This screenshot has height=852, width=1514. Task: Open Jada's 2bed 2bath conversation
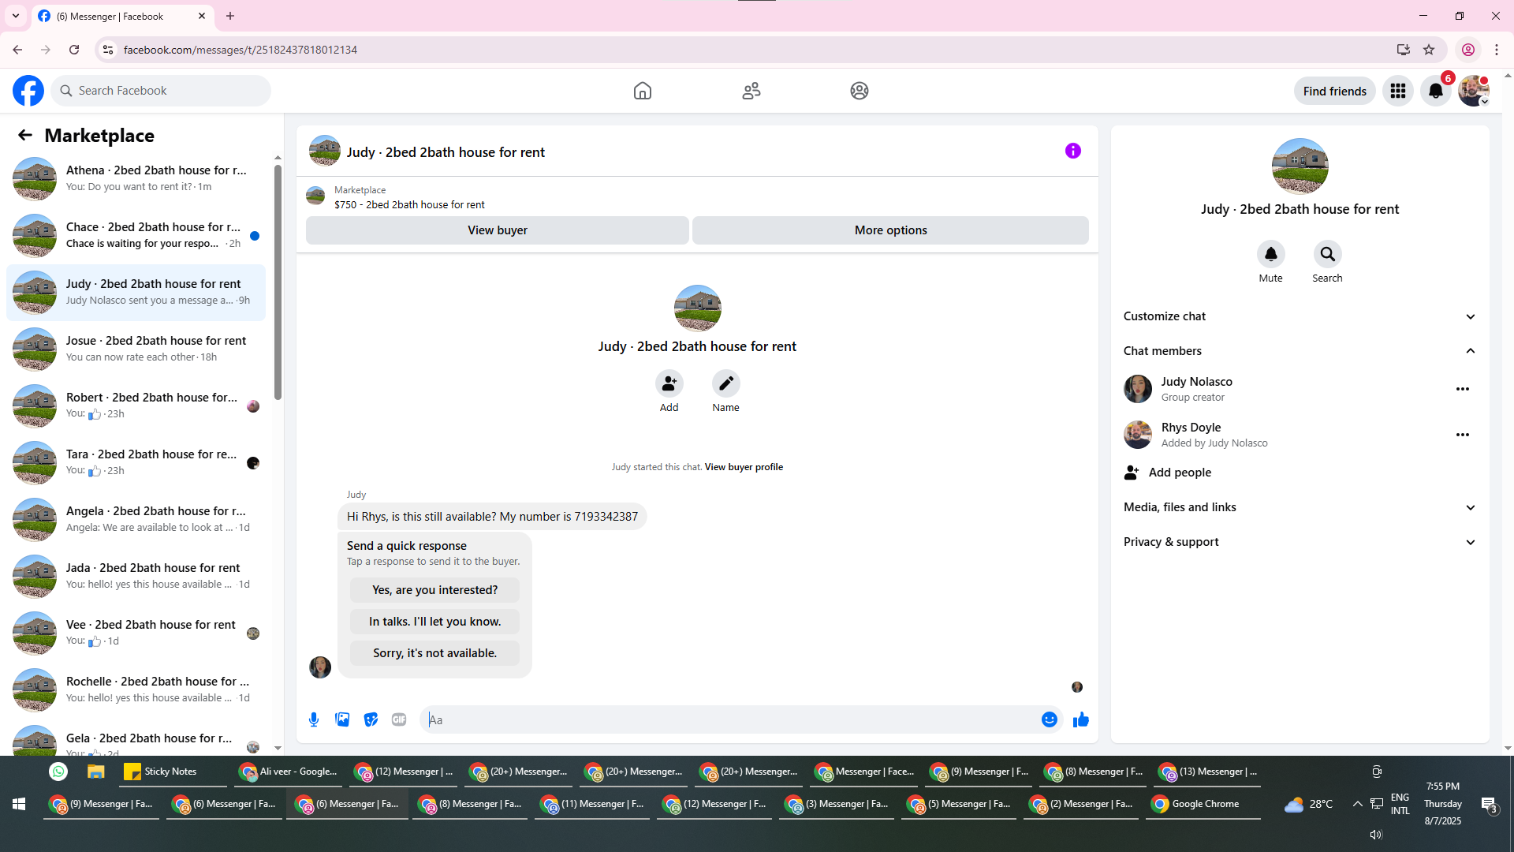coord(136,576)
